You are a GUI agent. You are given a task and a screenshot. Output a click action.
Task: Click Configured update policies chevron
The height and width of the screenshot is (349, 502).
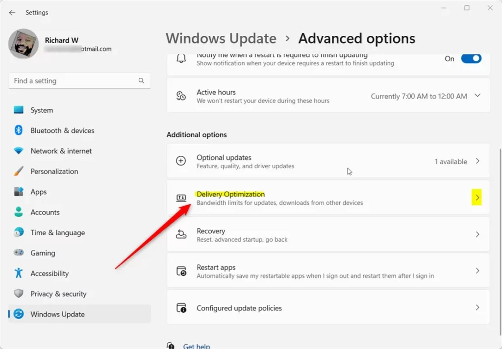pyautogui.click(x=477, y=307)
